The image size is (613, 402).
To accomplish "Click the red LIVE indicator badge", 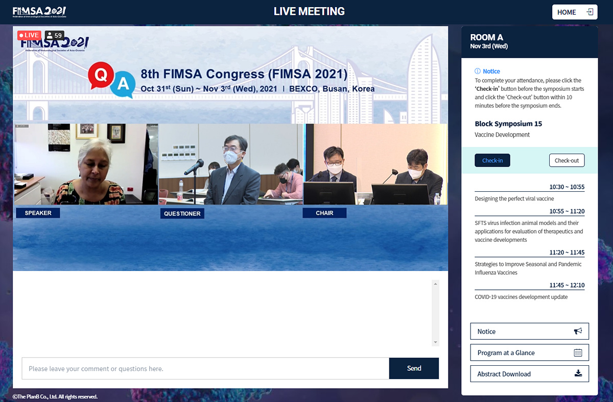I will 29,35.
